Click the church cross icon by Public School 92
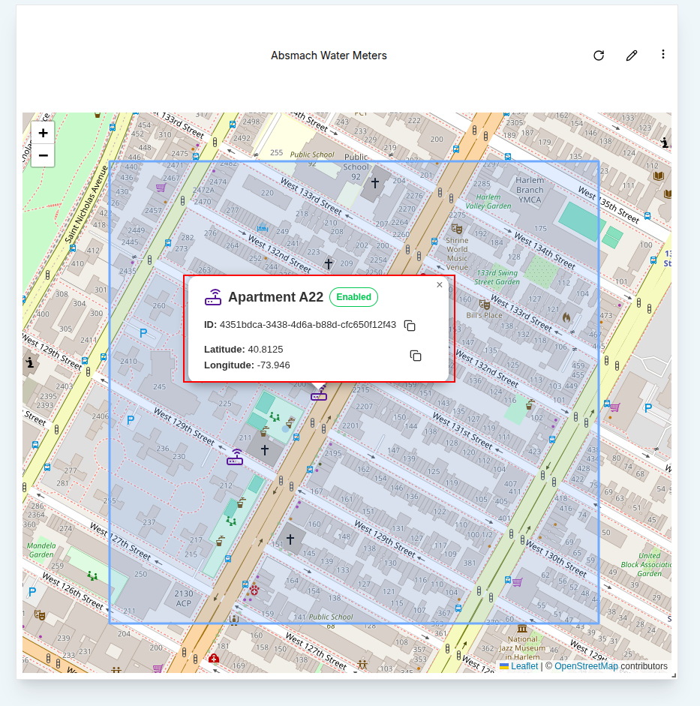 tap(374, 183)
